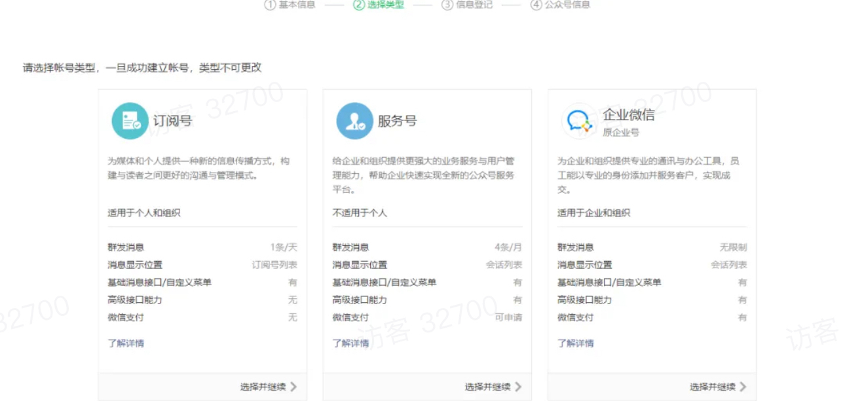The height and width of the screenshot is (401, 845).
Task: Click the 订阅号 subscription account icon
Action: [x=129, y=121]
